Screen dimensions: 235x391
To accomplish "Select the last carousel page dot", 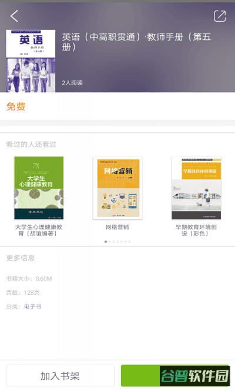I will click(x=129, y=242).
